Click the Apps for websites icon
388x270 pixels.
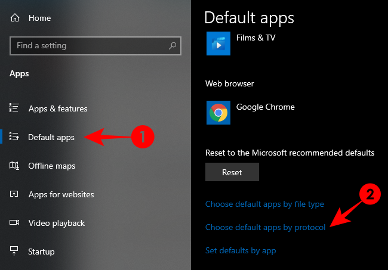click(x=15, y=194)
